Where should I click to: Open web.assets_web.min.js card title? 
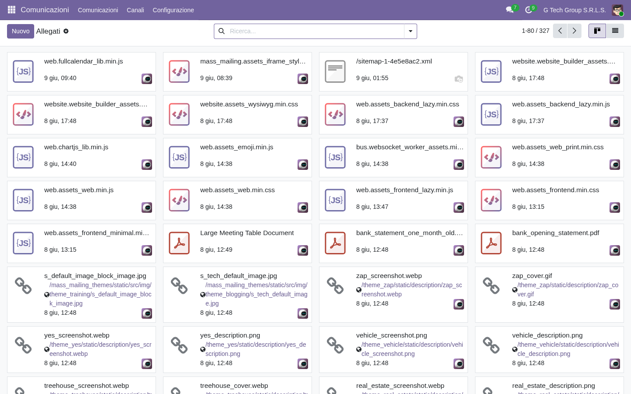click(79, 190)
